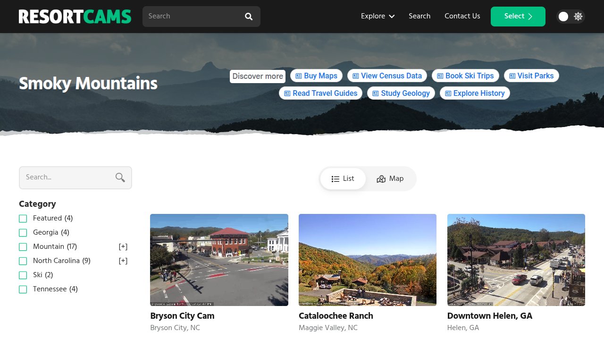Check the Mountain category checkbox
Screen dimensions: 604x340
(x=23, y=246)
